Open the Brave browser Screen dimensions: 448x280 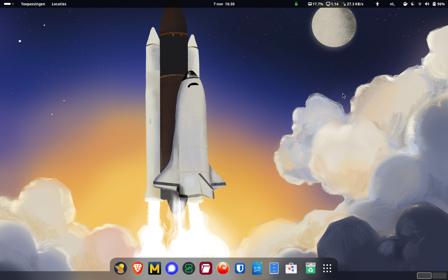138,268
